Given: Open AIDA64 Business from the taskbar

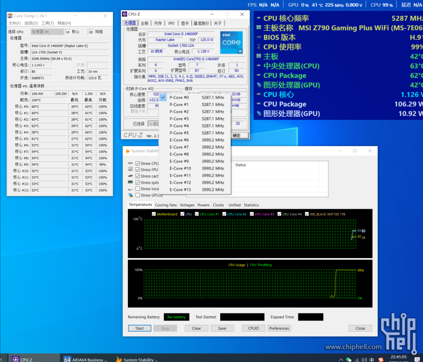Looking at the screenshot, I should pyautogui.click(x=67, y=359).
